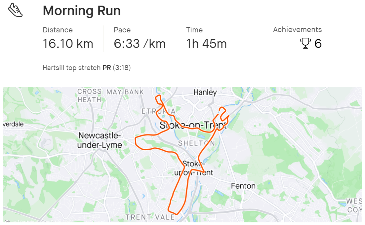
Task: Click the Achievements label
Action: 297,29
